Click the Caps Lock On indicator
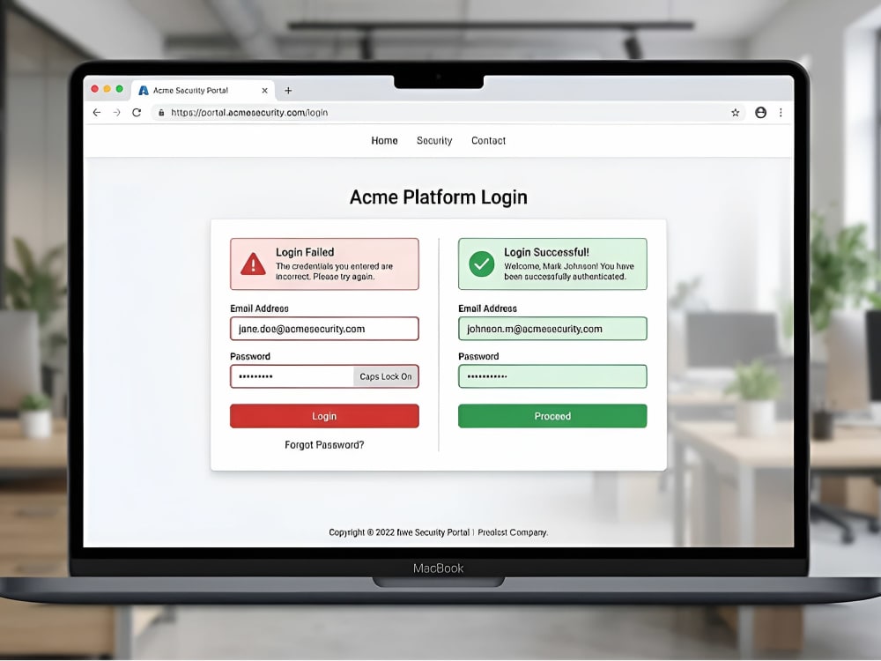 (x=386, y=376)
